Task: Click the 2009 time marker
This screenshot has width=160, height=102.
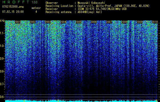Action: point(139,22)
